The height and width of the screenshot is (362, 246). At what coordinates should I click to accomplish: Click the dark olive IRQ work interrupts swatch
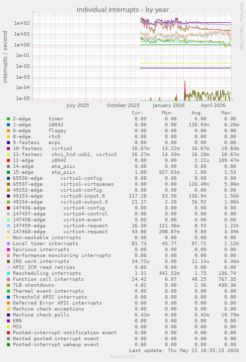(x=8, y=261)
